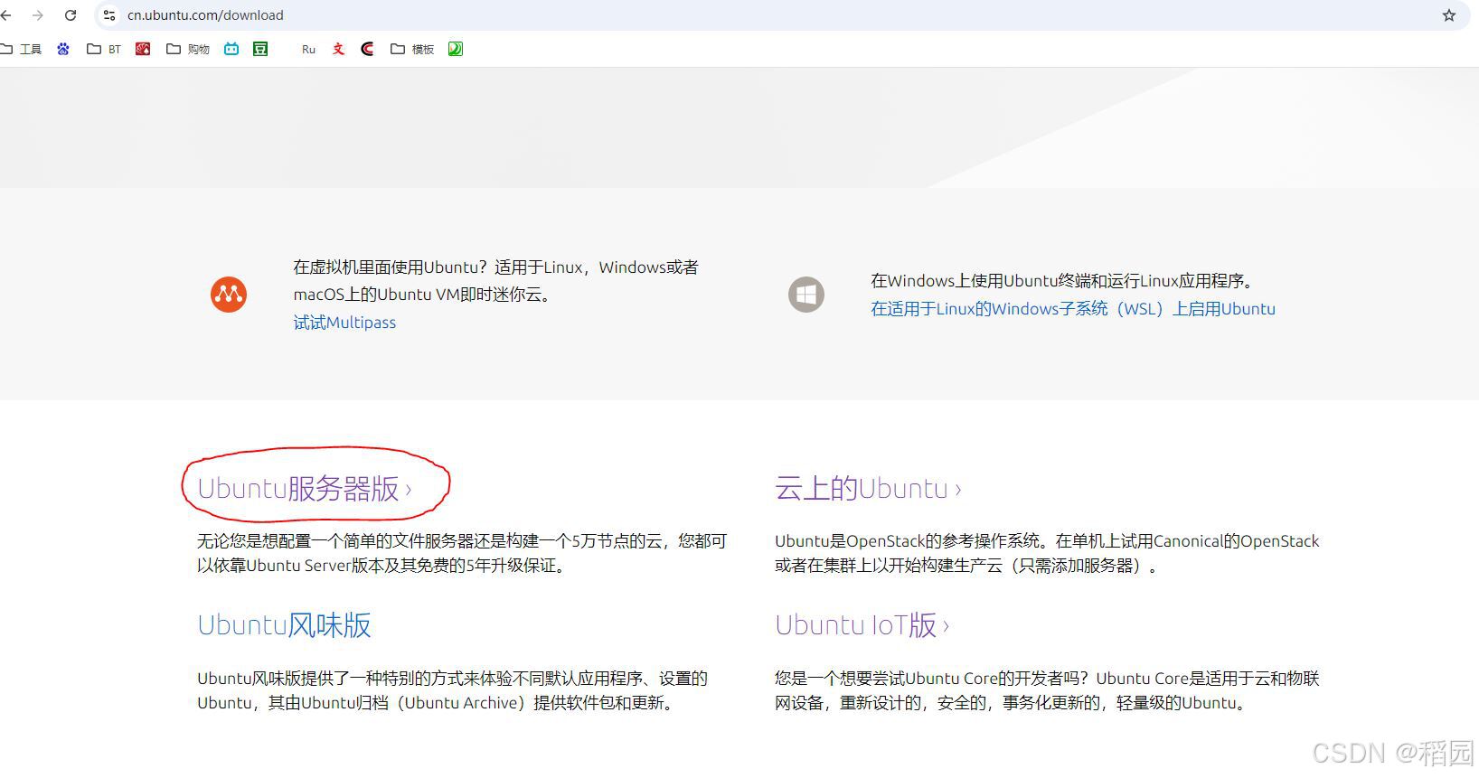Open the WSL 上启用Ubuntu link
This screenshot has width=1479, height=778.
point(1073,309)
